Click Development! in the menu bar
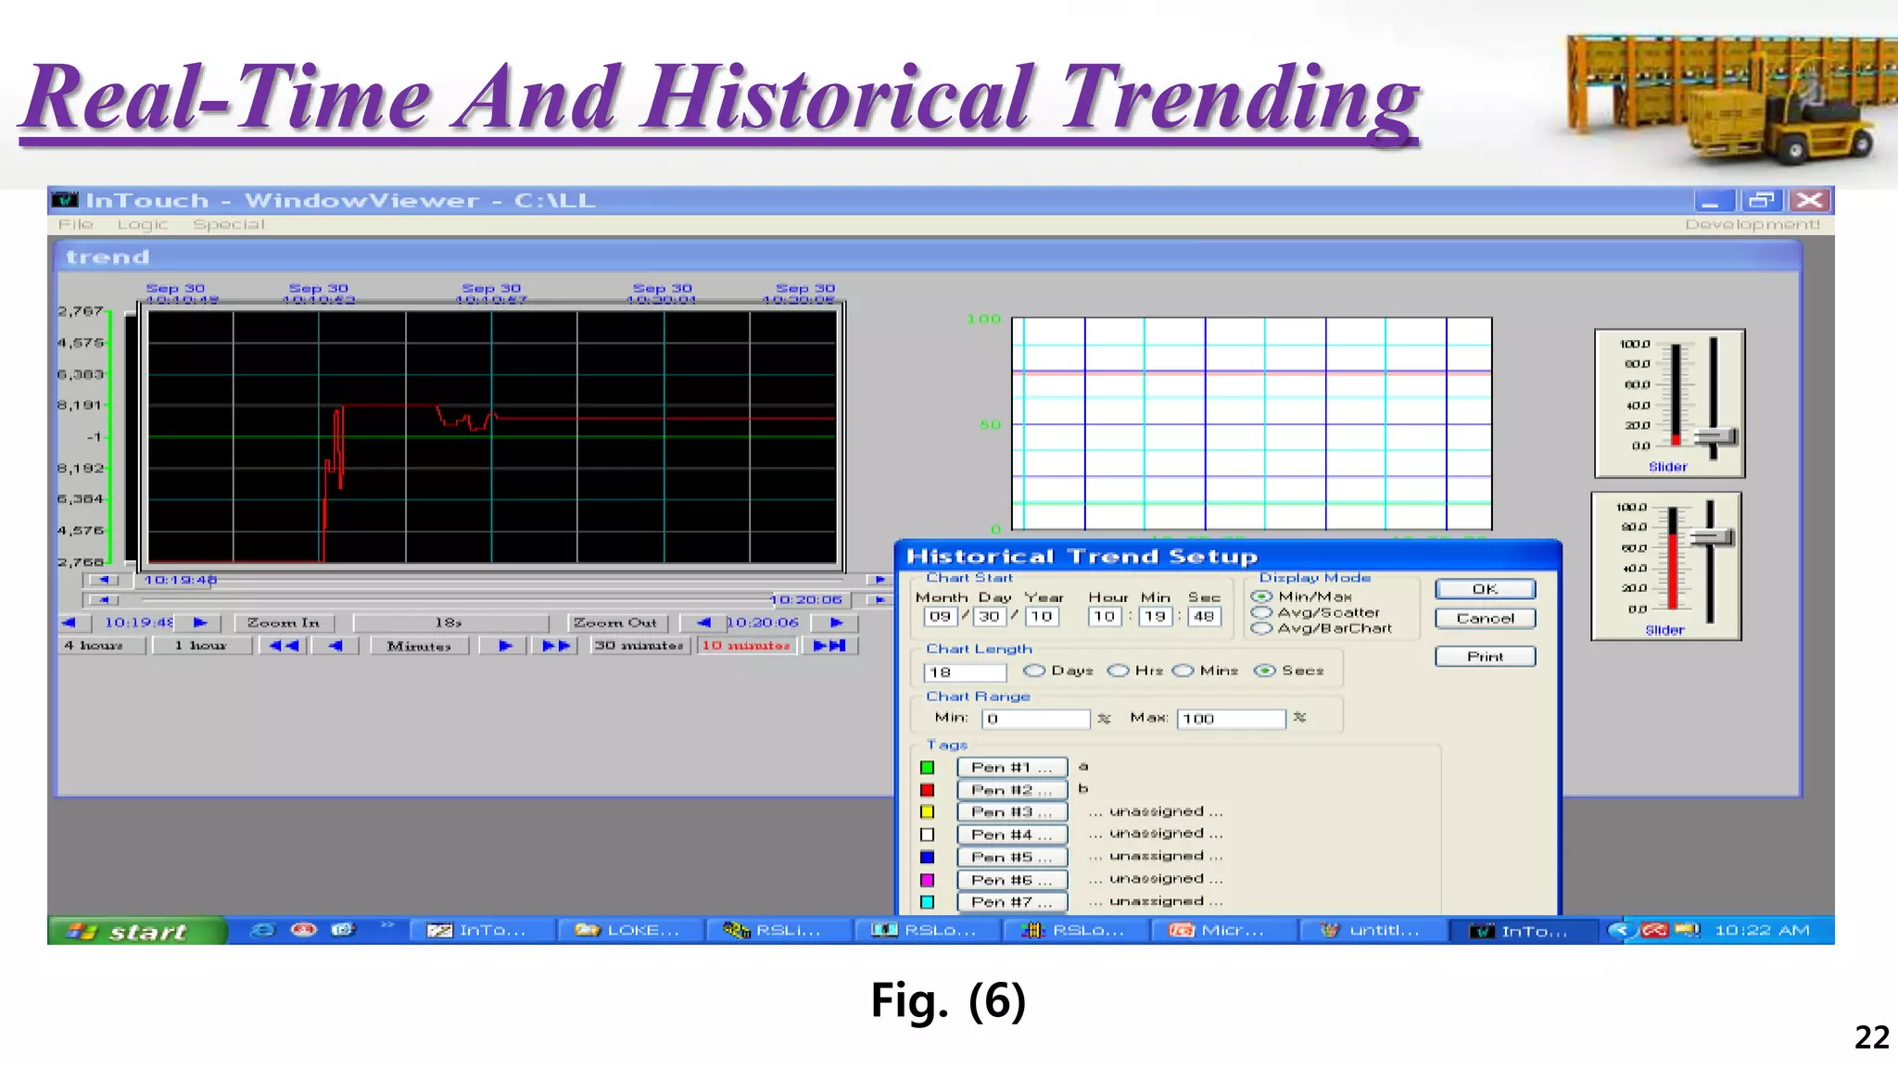Viewport: 1898px width, 1067px height. click(x=1752, y=224)
